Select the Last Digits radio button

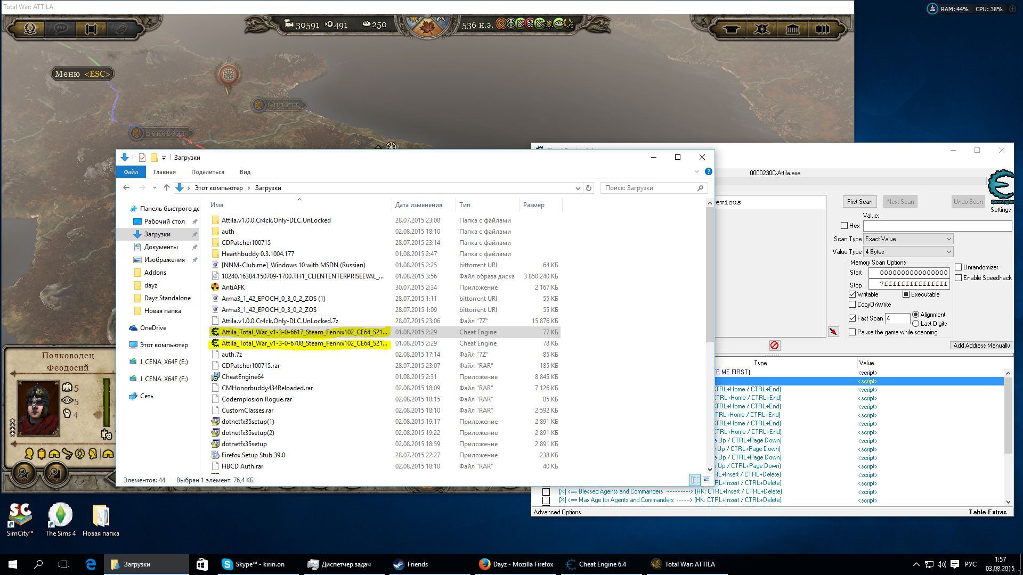point(916,324)
